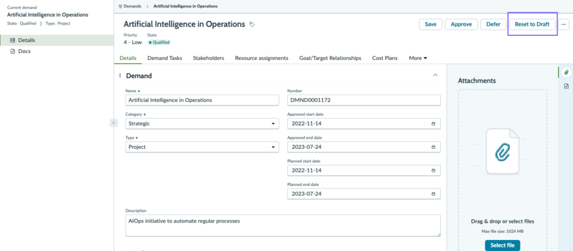The height and width of the screenshot is (251, 573).
Task: Click the Reset to Draft button
Action: pyautogui.click(x=532, y=24)
